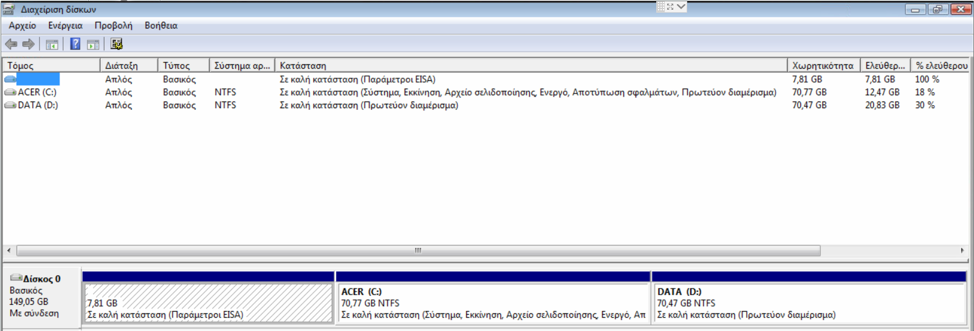Select the blue drive icon of the unnamed volume
The image size is (974, 331).
[x=10, y=79]
